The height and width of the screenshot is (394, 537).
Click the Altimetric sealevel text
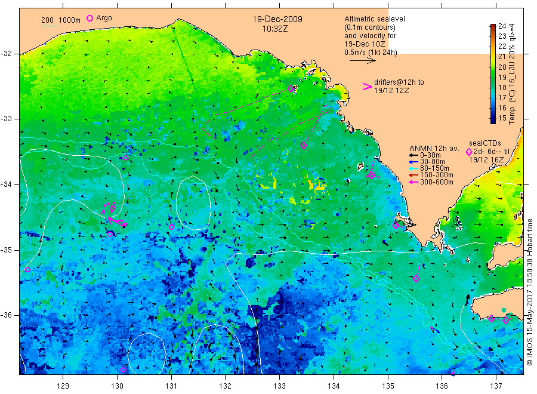(375, 19)
